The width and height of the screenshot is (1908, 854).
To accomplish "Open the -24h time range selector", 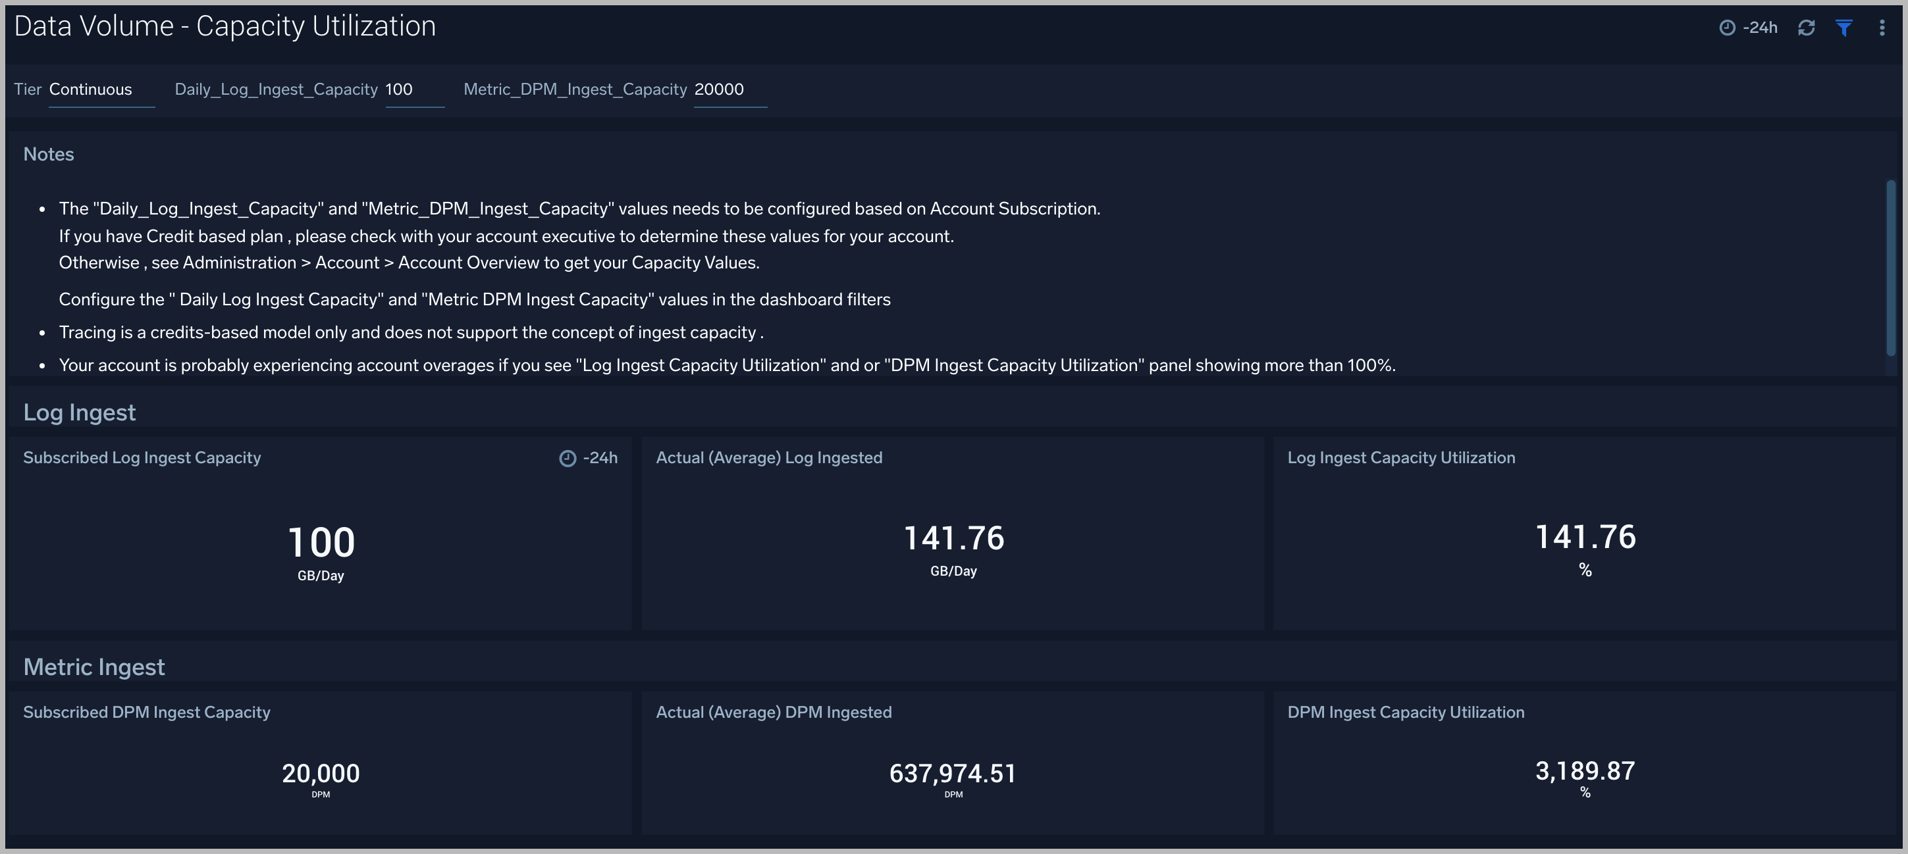I will [x=1760, y=28].
